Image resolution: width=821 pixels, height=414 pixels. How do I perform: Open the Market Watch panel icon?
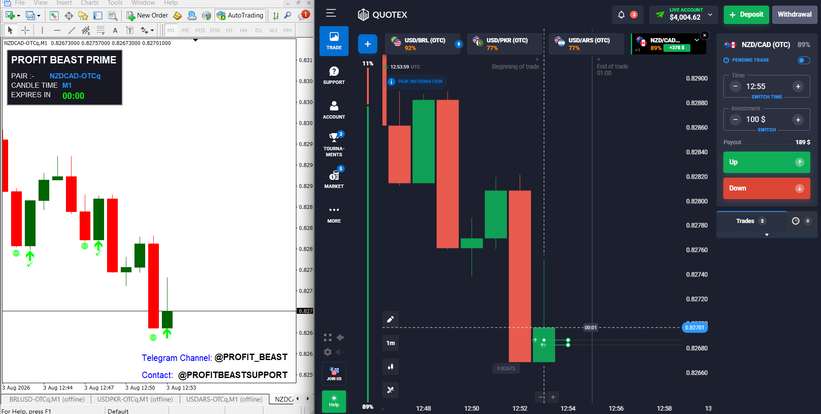(54, 15)
